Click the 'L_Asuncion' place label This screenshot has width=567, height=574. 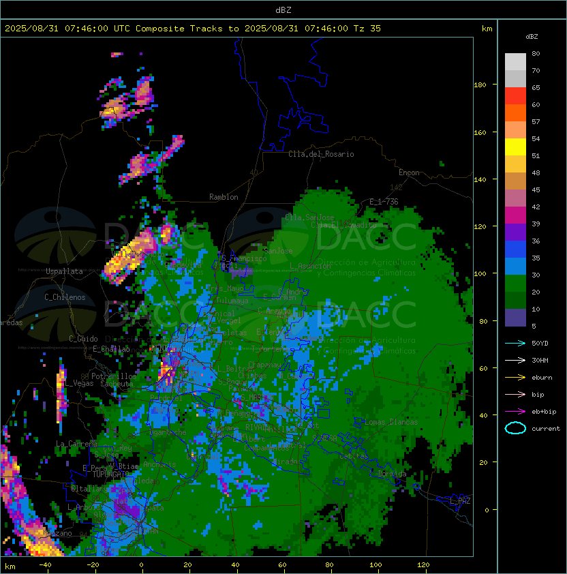pos(310,266)
